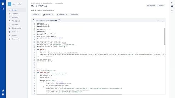Open the more actions ellipsis menu

163,20
